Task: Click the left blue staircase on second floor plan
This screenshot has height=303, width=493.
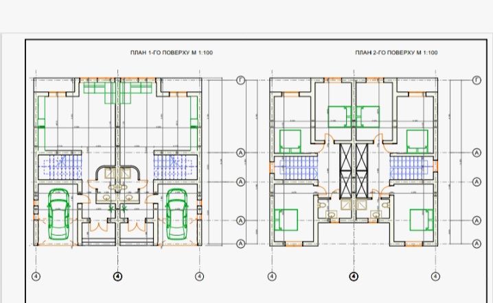Action: (295, 168)
